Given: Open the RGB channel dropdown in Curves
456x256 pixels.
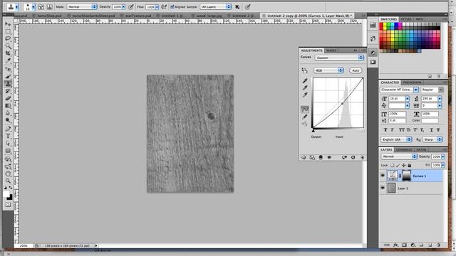Looking at the screenshot, I should (328, 70).
